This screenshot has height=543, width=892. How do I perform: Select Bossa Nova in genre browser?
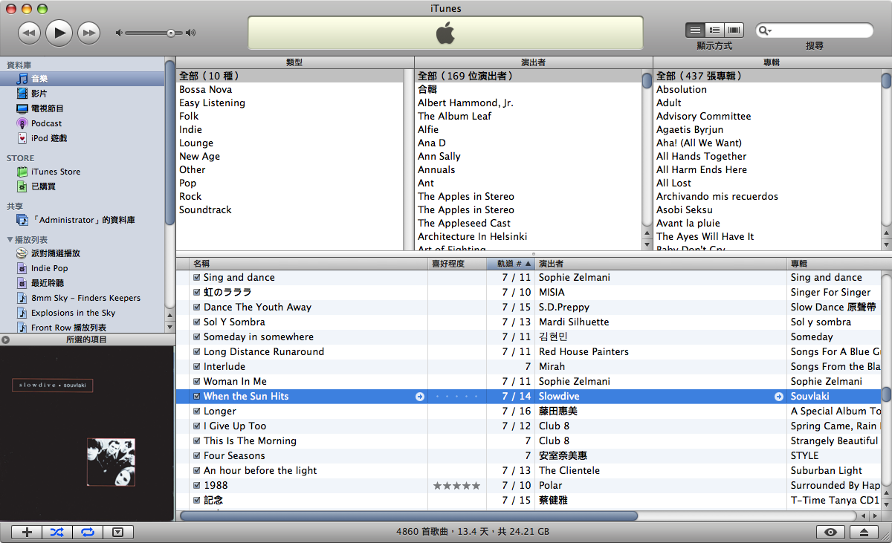coord(290,89)
